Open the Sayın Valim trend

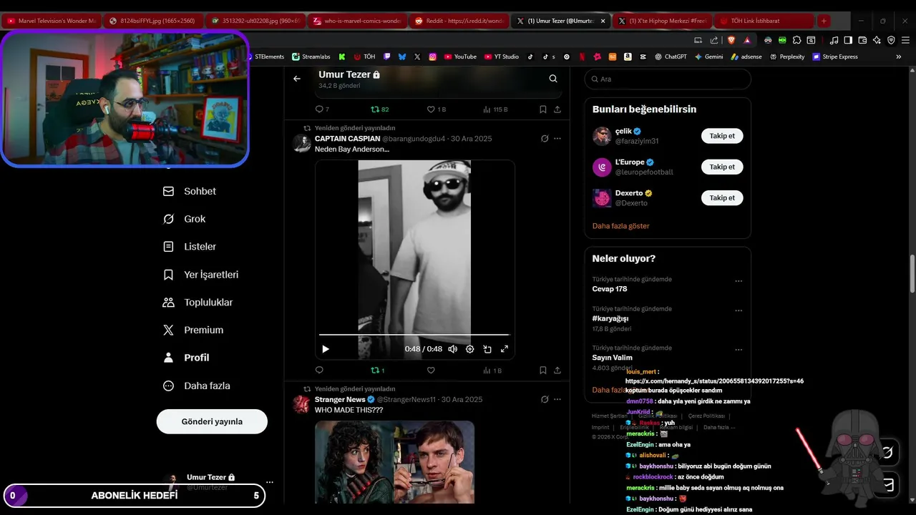(x=612, y=358)
